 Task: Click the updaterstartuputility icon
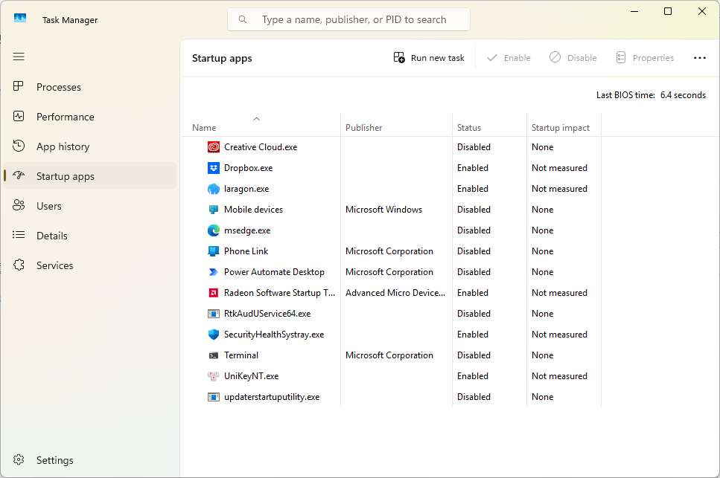214,397
